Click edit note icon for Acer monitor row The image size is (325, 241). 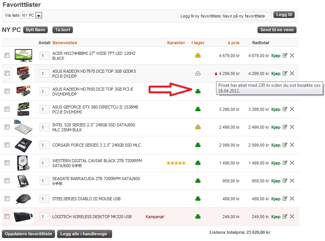(285, 56)
